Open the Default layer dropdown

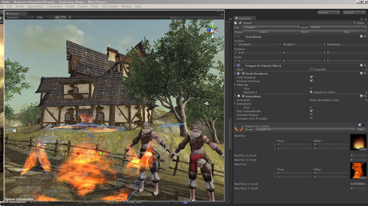pos(338,27)
